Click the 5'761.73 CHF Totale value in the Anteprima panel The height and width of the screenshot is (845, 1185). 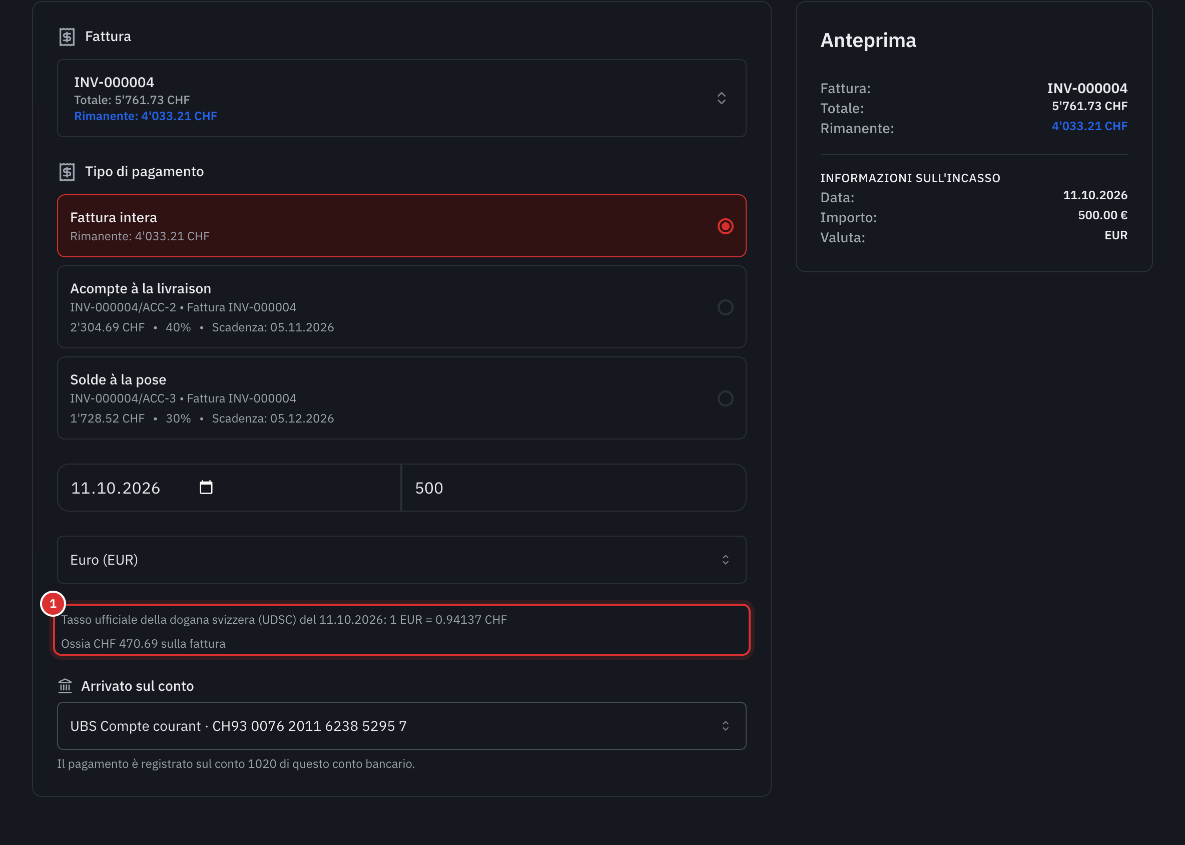click(x=1090, y=106)
